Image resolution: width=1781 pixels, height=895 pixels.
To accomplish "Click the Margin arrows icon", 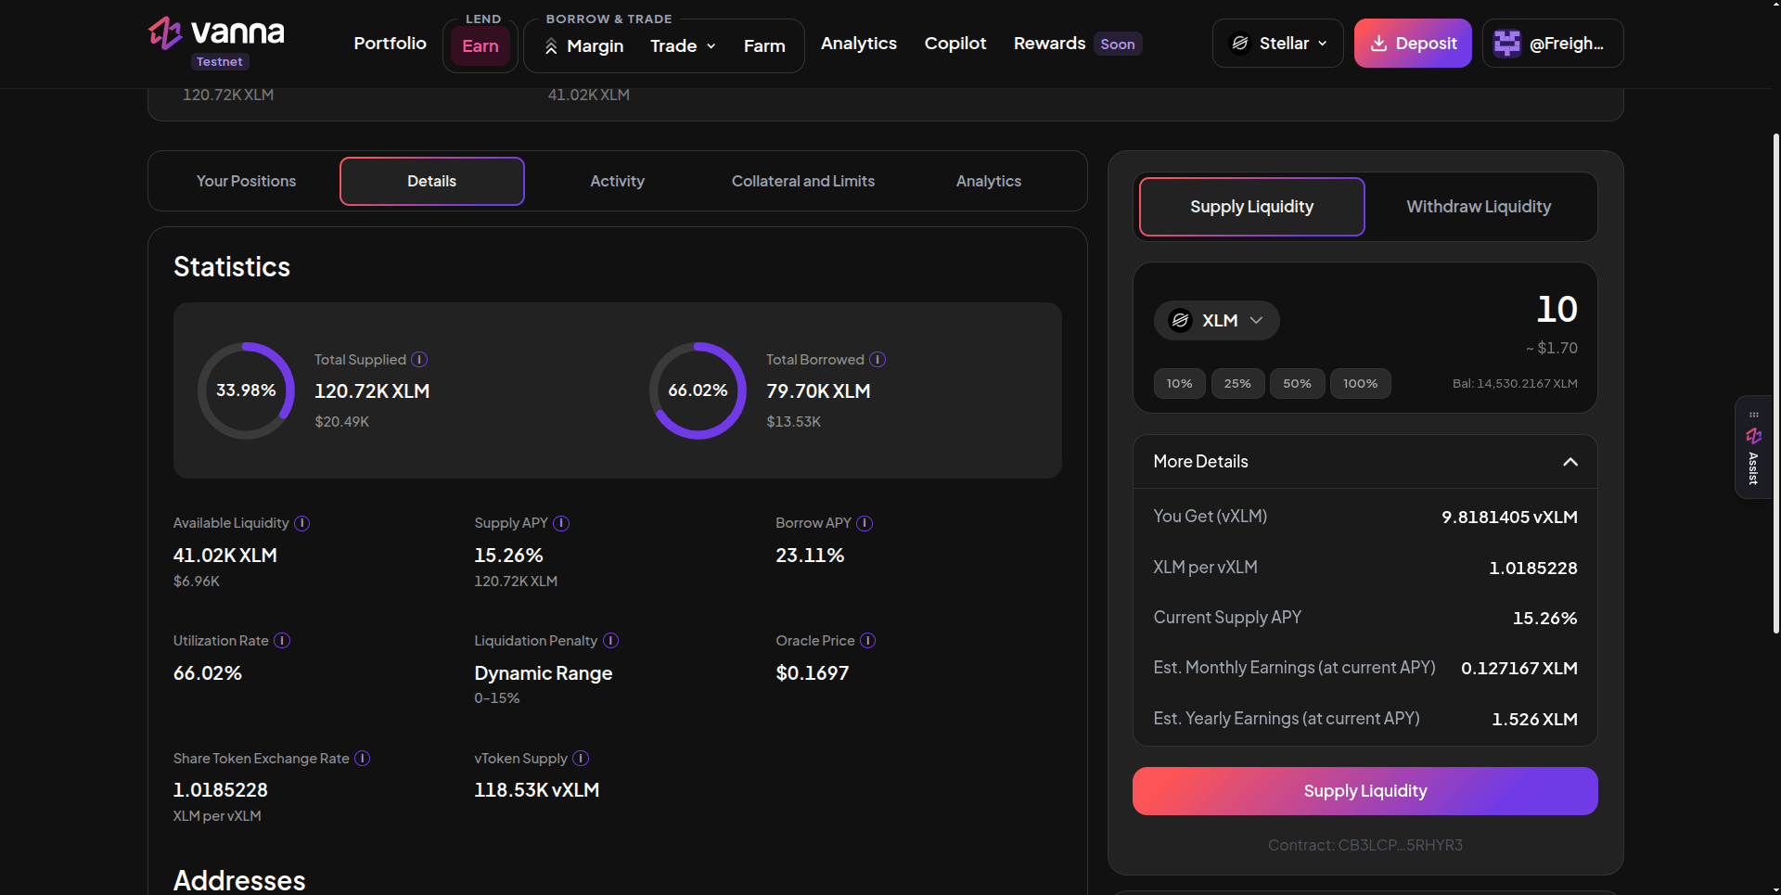I will coord(551,46).
